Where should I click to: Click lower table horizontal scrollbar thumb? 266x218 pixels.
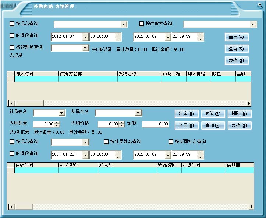(24, 207)
